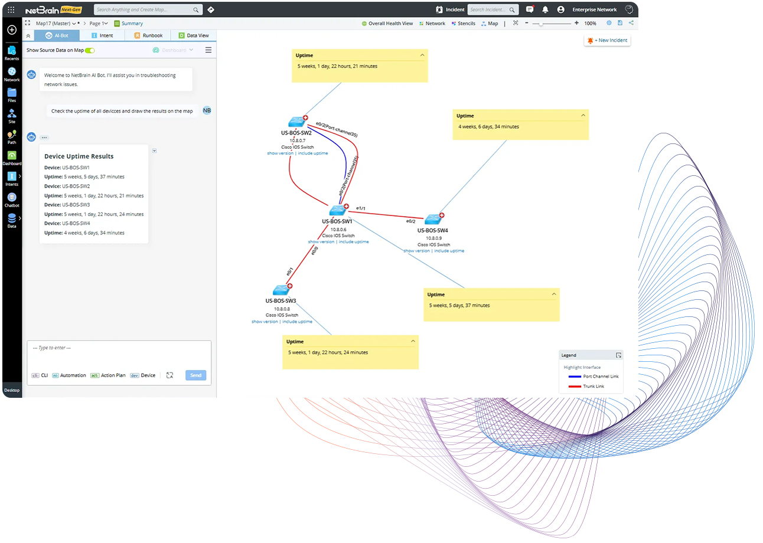
Task: Open Path tool in the sidebar
Action: 12,137
